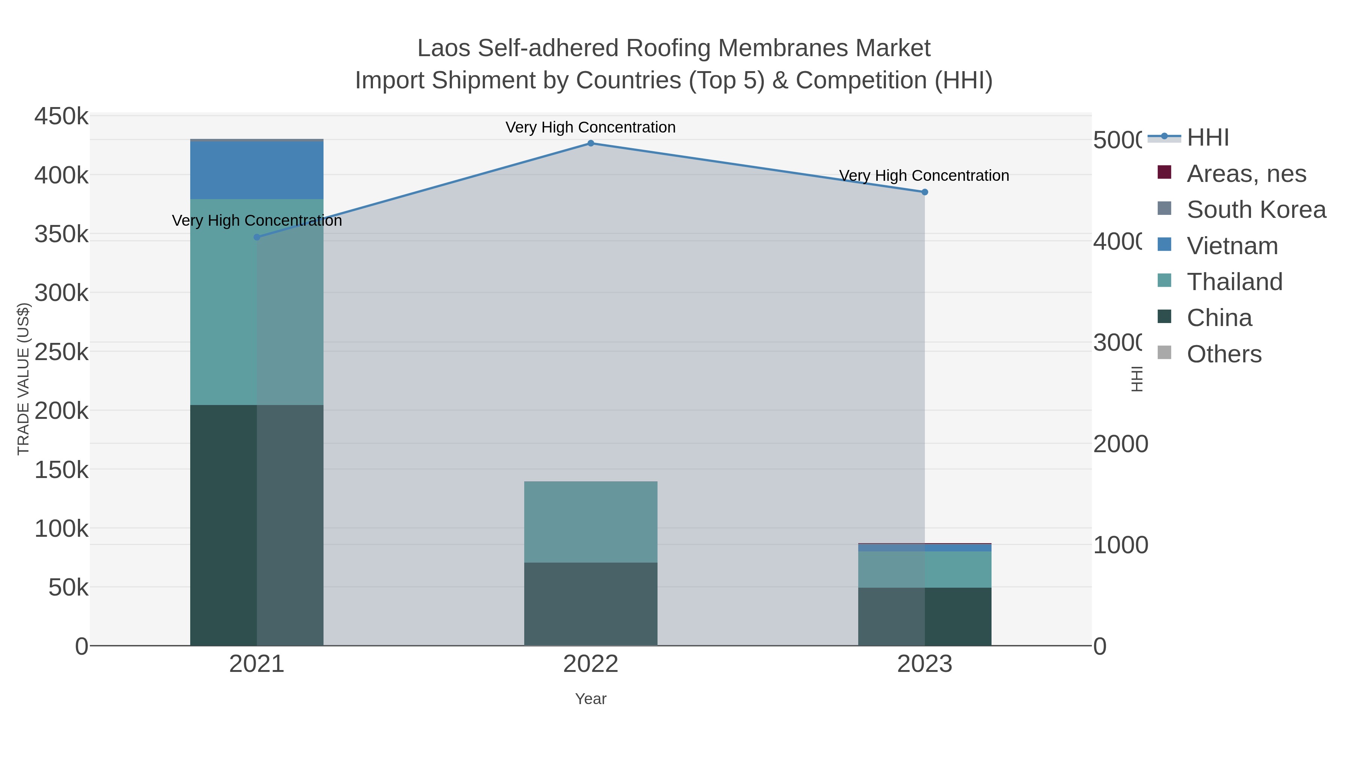The width and height of the screenshot is (1348, 758).
Task: Select the 2022 China bar segment
Action: coord(590,604)
